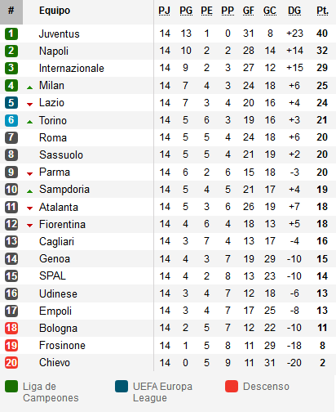Select the Frosinone team name

pyautogui.click(x=62, y=345)
